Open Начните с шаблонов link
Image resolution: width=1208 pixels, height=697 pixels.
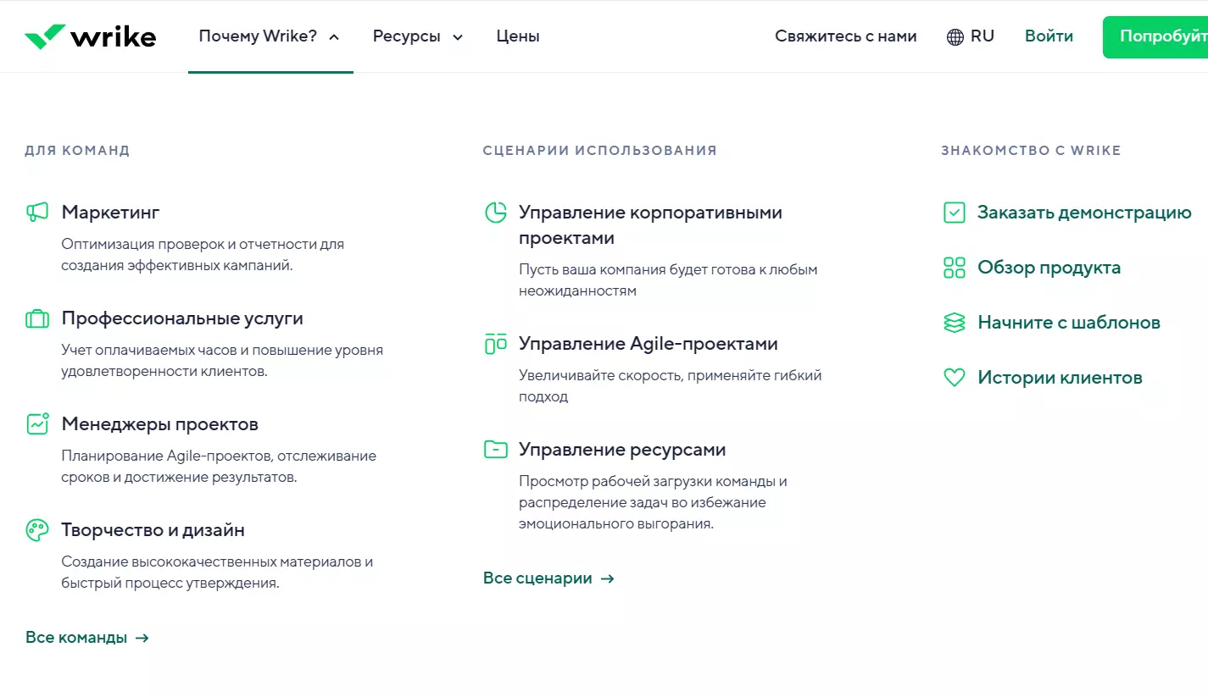[1069, 323]
